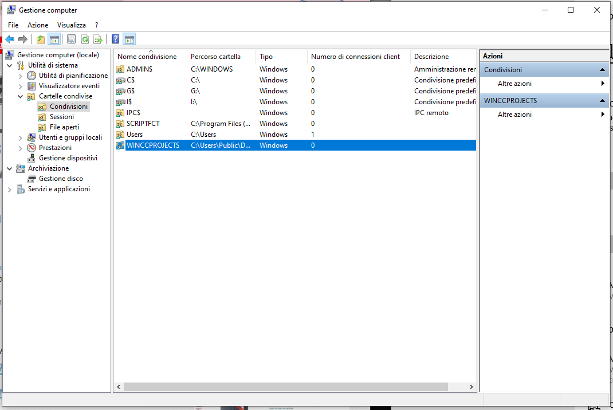Sort by Nome condivisione column header
The height and width of the screenshot is (410, 613).
click(x=151, y=57)
